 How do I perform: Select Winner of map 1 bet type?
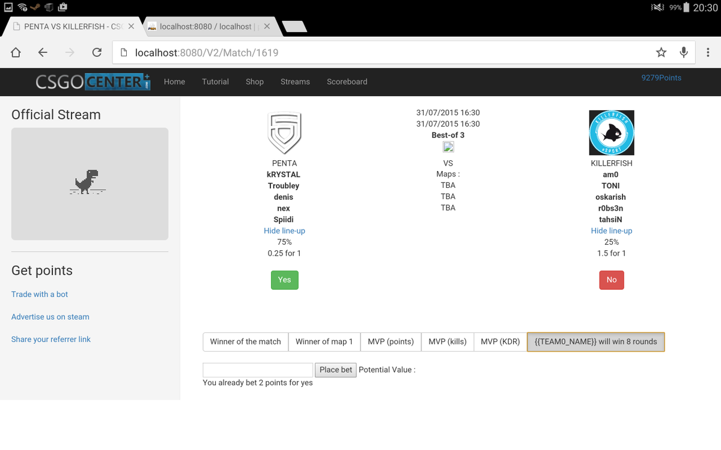[324, 341]
